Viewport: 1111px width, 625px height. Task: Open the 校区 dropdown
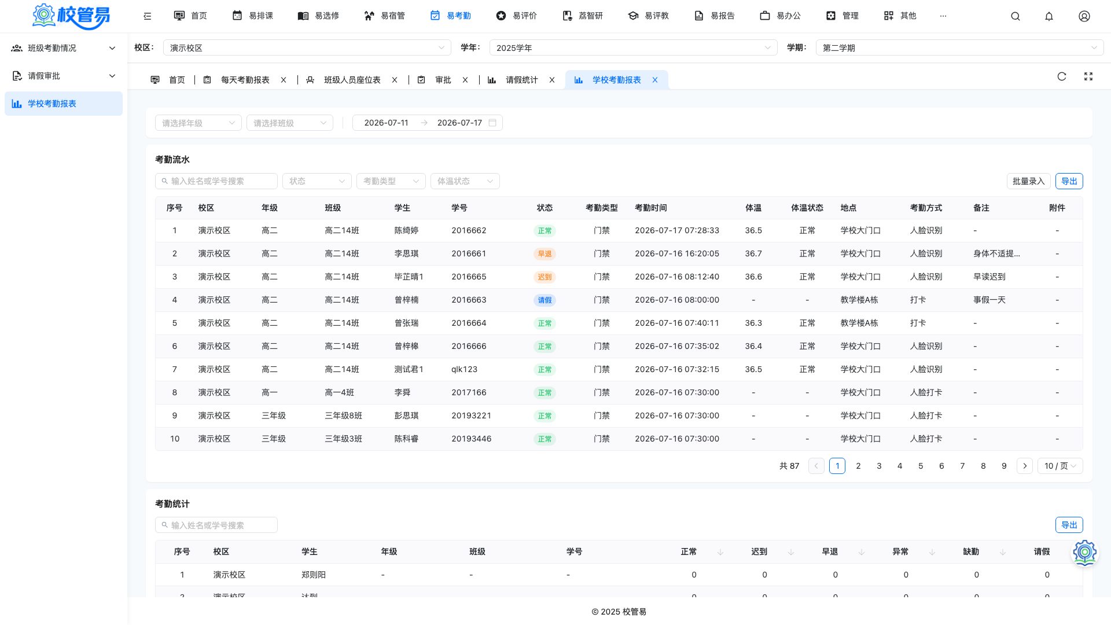307,48
